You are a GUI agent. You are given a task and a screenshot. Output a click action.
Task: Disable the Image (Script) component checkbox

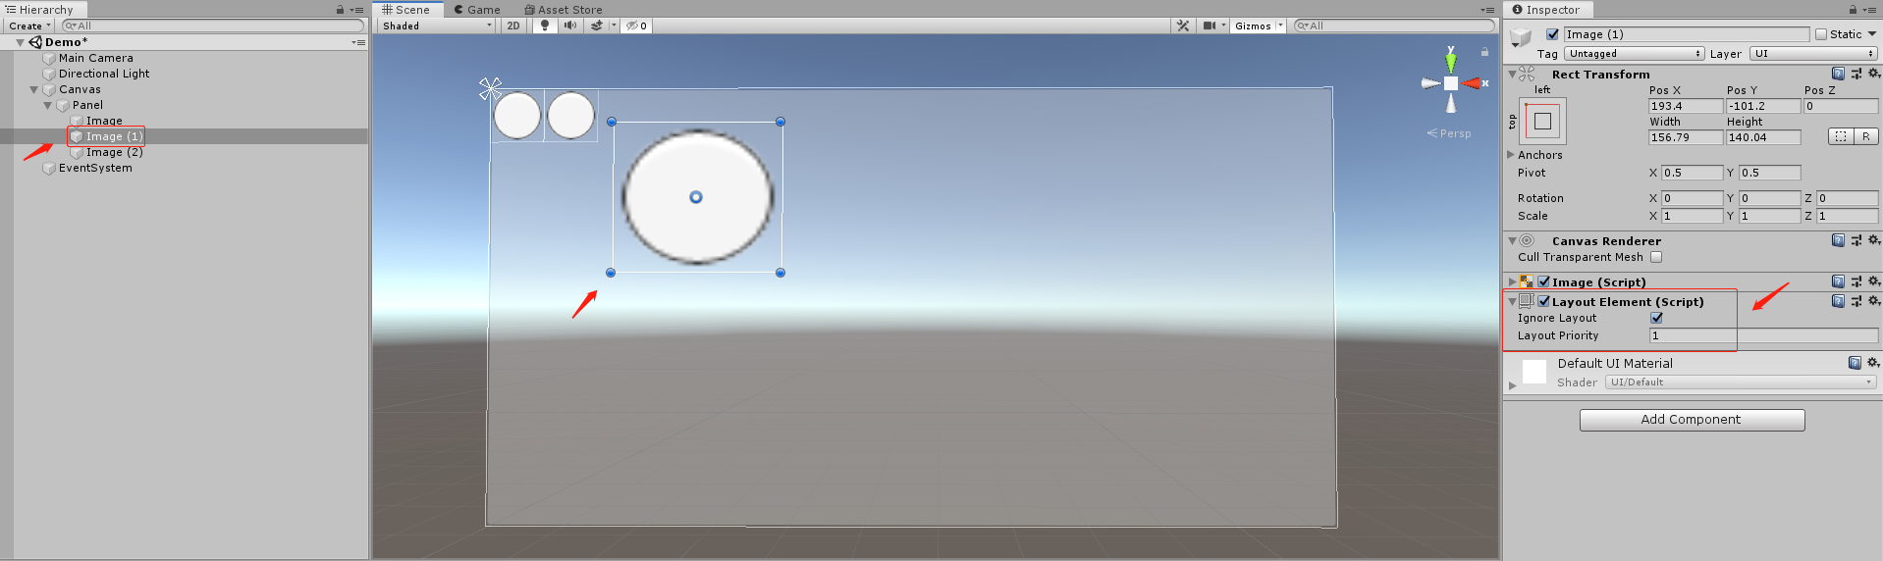coord(1544,281)
